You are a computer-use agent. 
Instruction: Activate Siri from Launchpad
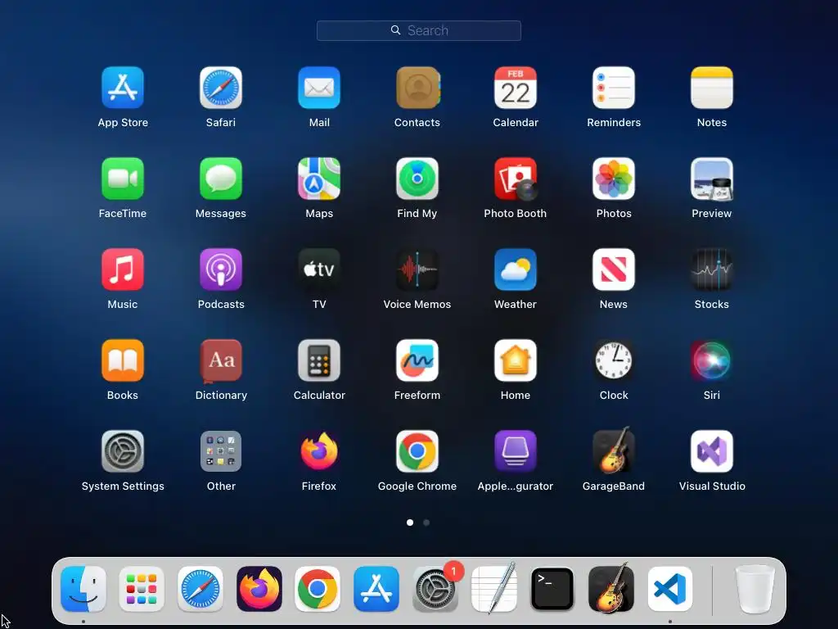(x=712, y=360)
